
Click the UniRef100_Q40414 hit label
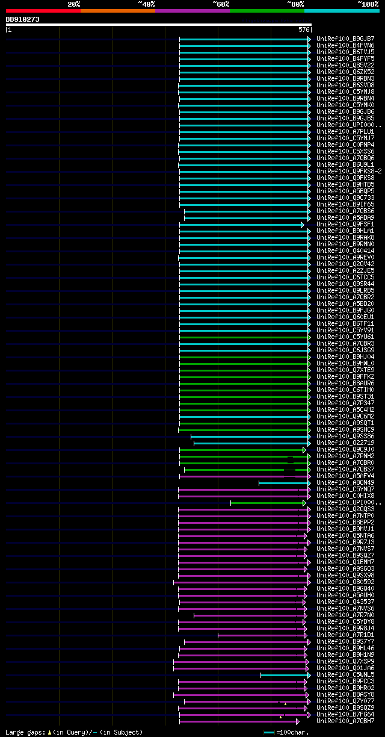tap(345, 250)
